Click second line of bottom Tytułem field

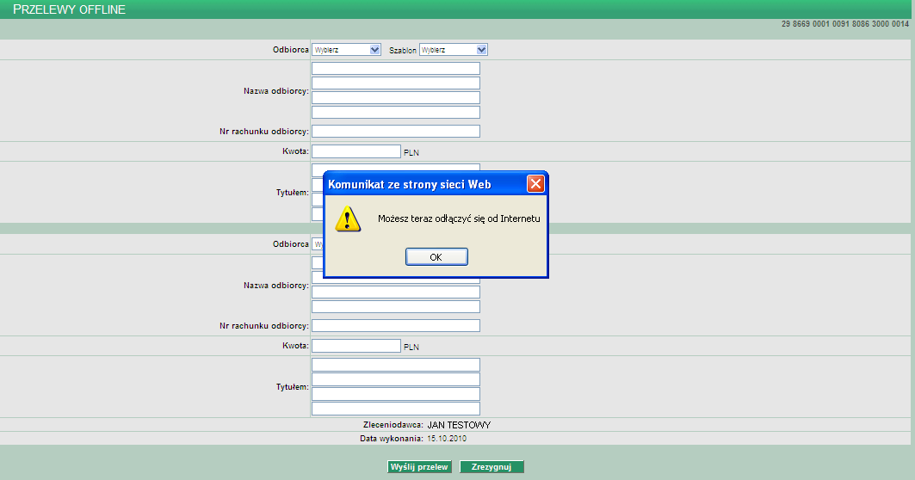[396, 379]
